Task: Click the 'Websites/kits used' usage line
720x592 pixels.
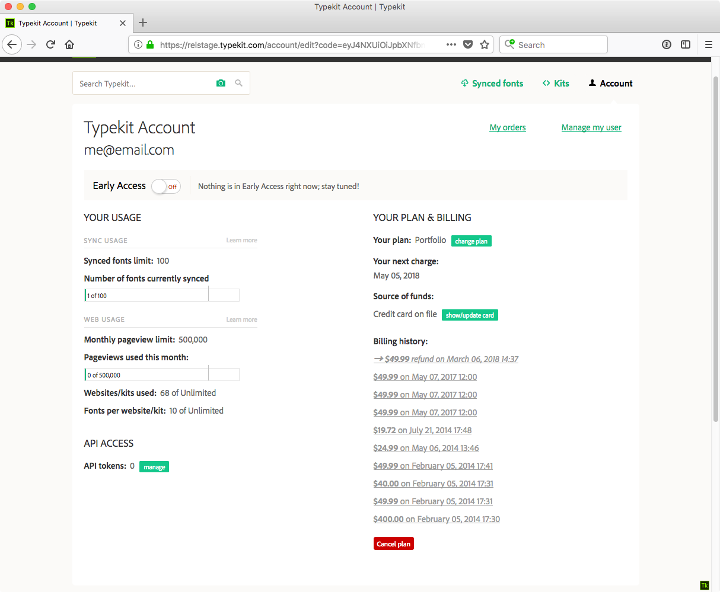Action: (150, 393)
